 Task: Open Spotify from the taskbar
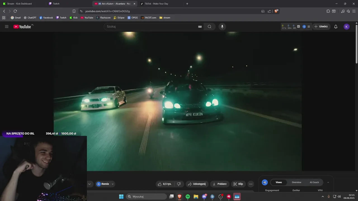[188, 197]
